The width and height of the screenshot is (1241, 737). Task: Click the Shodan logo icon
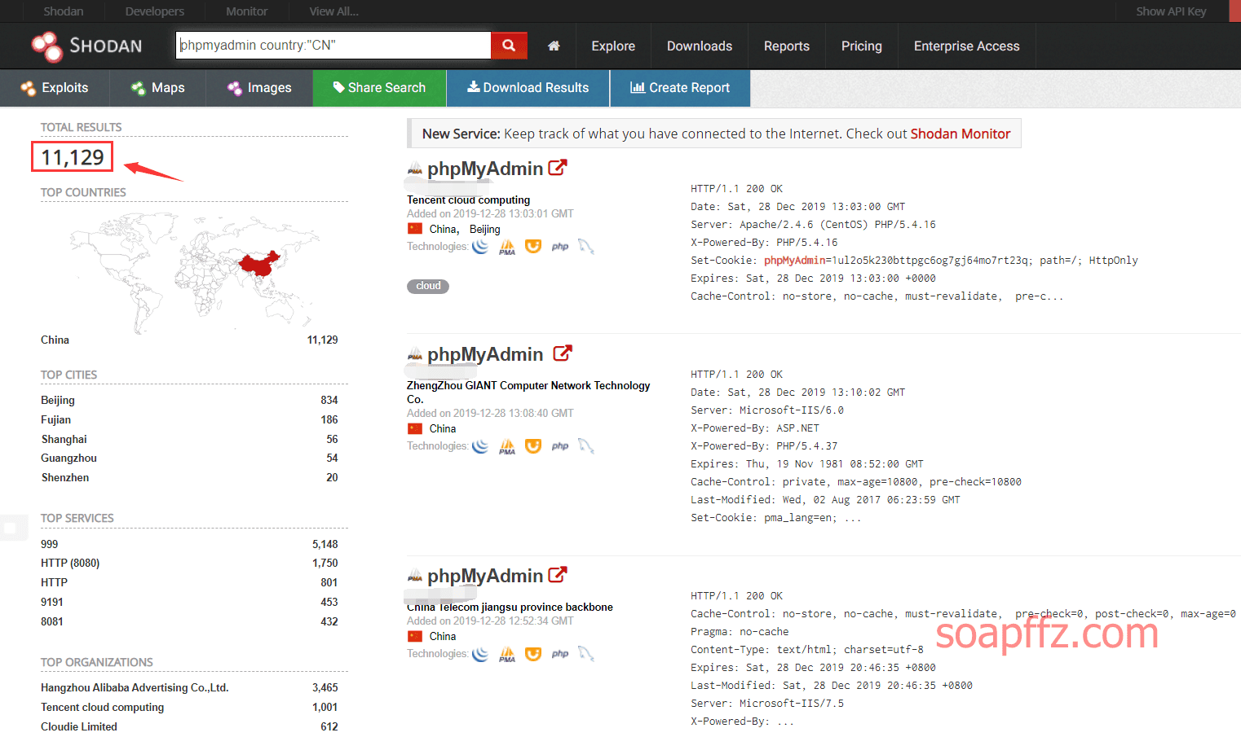tap(46, 46)
